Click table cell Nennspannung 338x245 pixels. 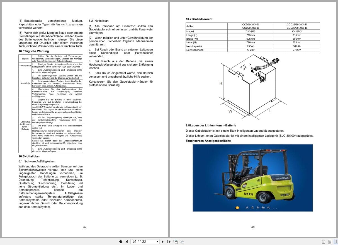click(x=206, y=50)
